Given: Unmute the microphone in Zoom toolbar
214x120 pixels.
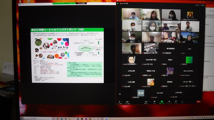Looking at the screenshot, I should [120, 102].
